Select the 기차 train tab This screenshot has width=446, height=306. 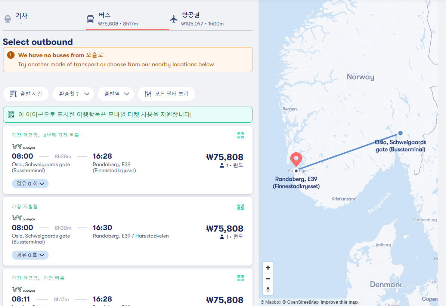tap(44, 19)
